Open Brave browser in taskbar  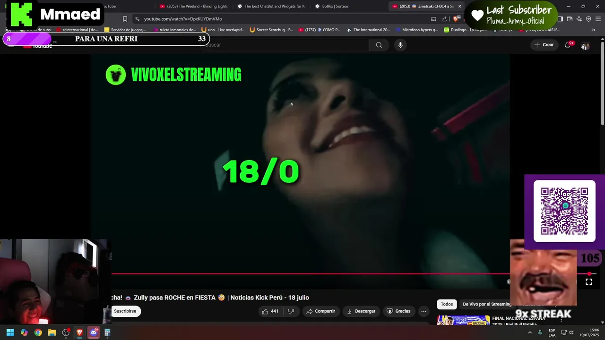(80, 332)
